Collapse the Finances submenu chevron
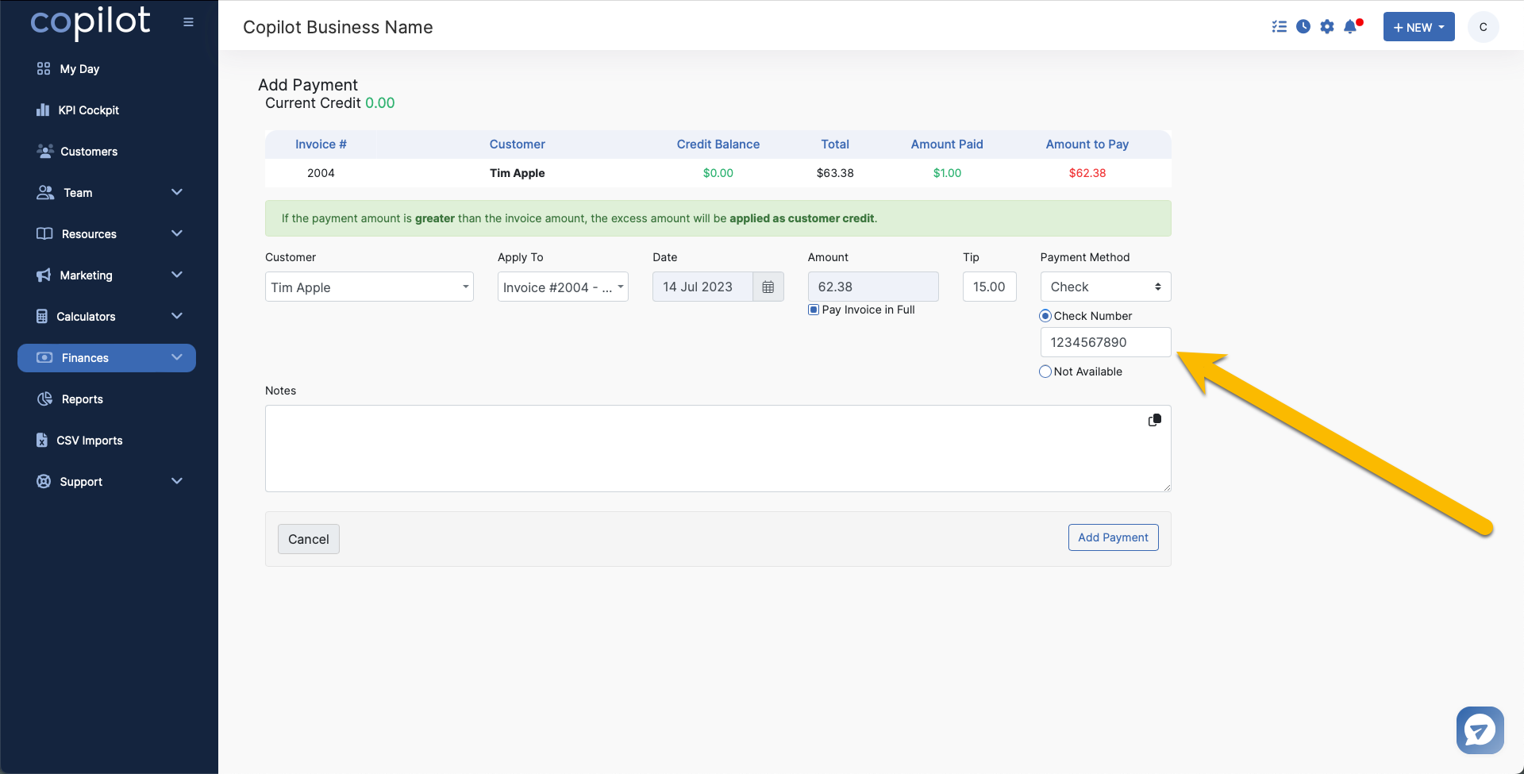This screenshot has width=1524, height=774. [x=177, y=357]
